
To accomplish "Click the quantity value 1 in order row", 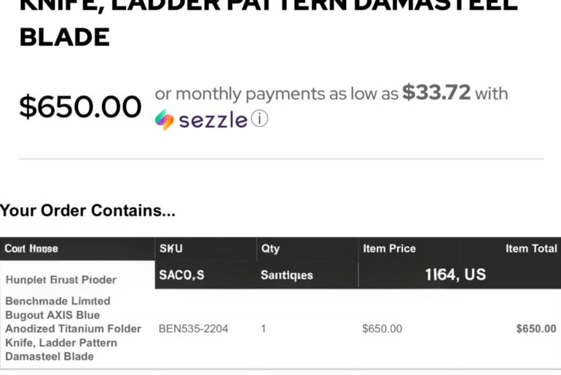I will point(264,329).
